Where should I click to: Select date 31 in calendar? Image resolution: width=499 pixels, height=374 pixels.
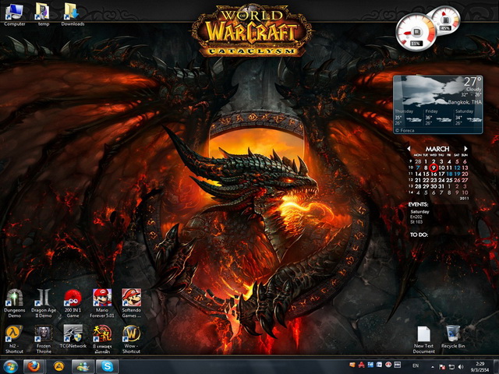[441, 186]
